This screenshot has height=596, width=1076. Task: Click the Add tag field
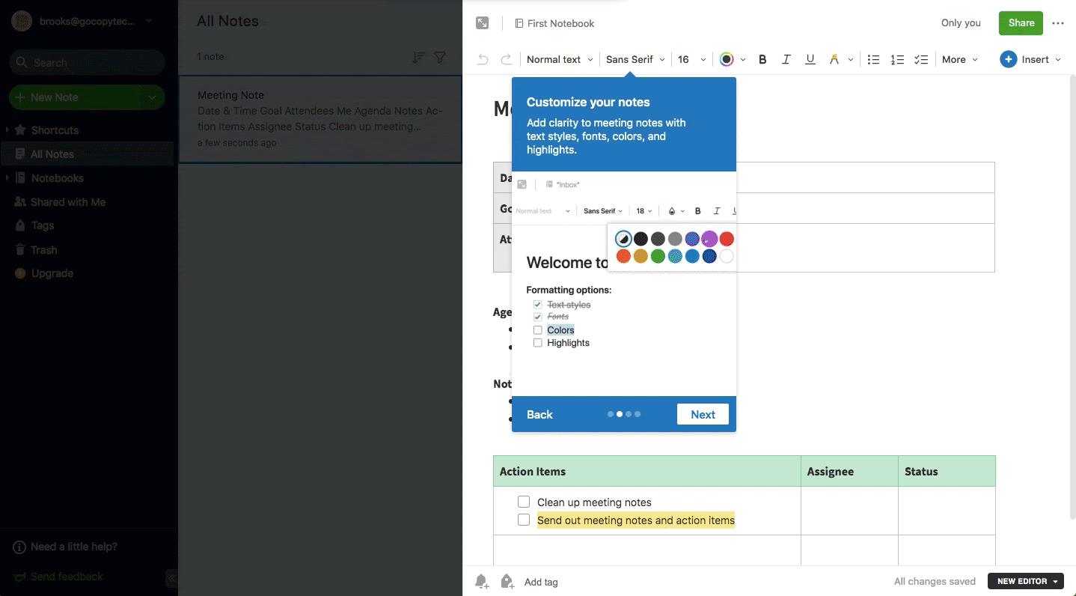[541, 582]
